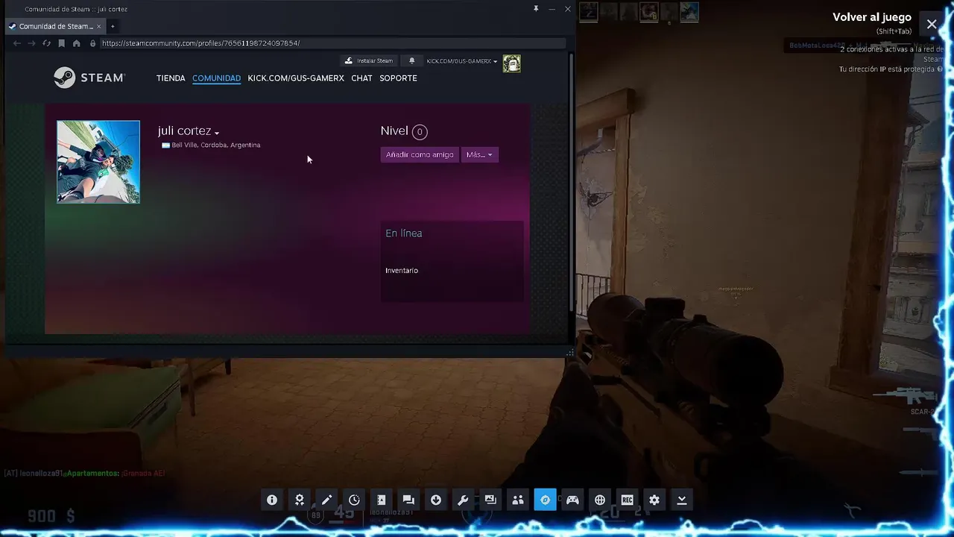Open the playtime clock icon in overlay toolbar
The height and width of the screenshot is (537, 954).
[x=354, y=500]
